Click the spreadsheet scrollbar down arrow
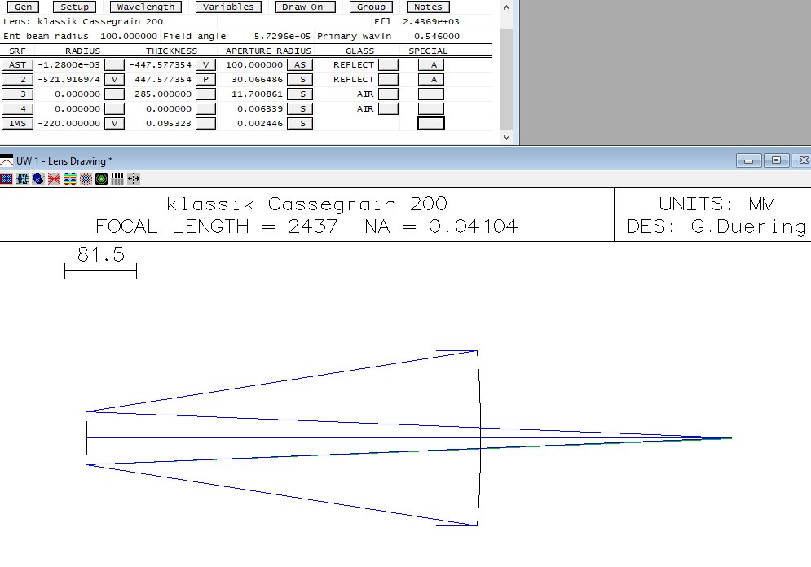811x567 pixels. tap(506, 138)
